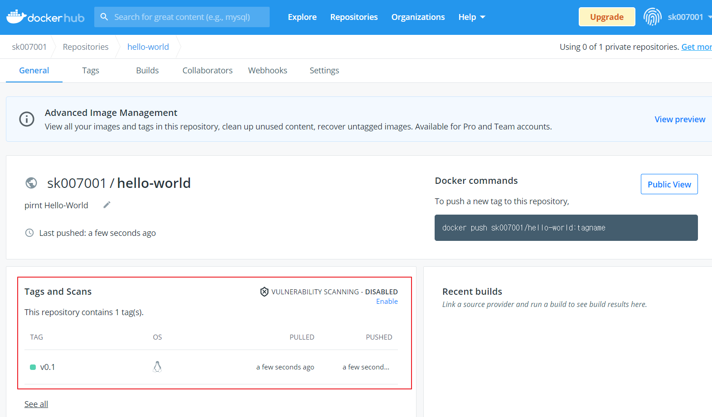Viewport: 712px width, 417px height.
Task: Click the clock icon beside Last pushed
Action: (29, 233)
